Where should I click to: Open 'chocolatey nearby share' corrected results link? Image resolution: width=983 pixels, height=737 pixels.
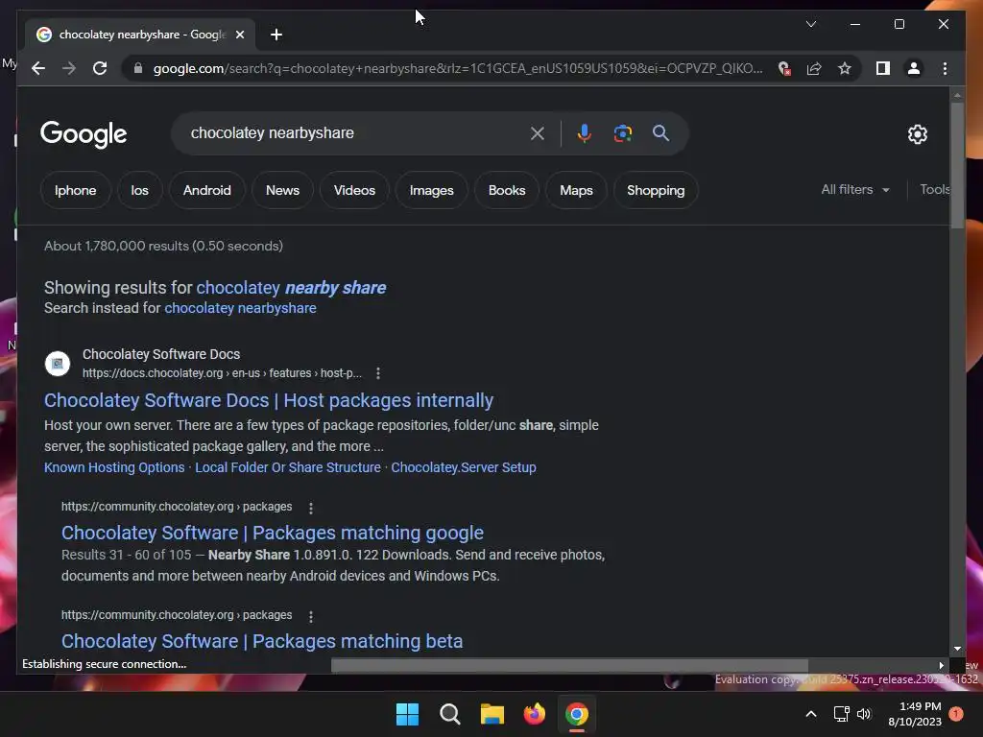tap(291, 288)
